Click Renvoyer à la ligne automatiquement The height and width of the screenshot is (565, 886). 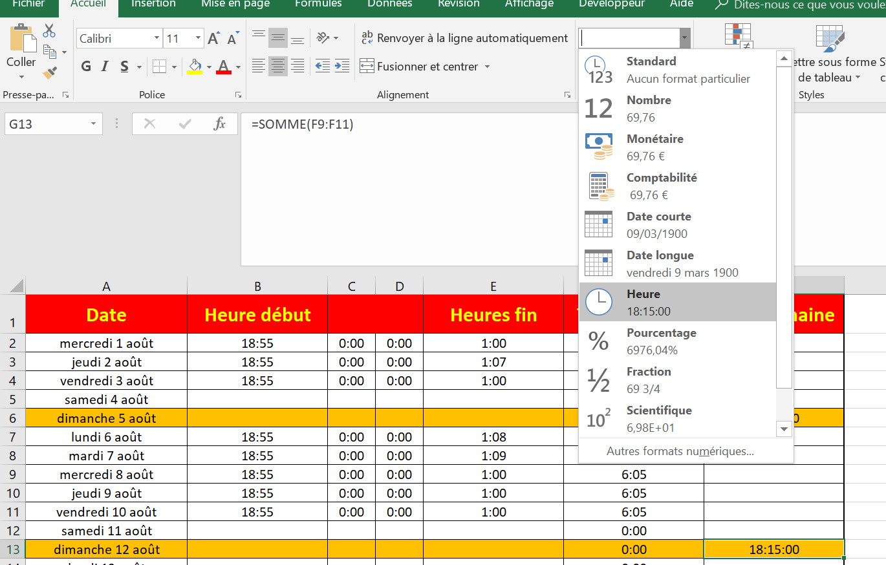pyautogui.click(x=464, y=38)
